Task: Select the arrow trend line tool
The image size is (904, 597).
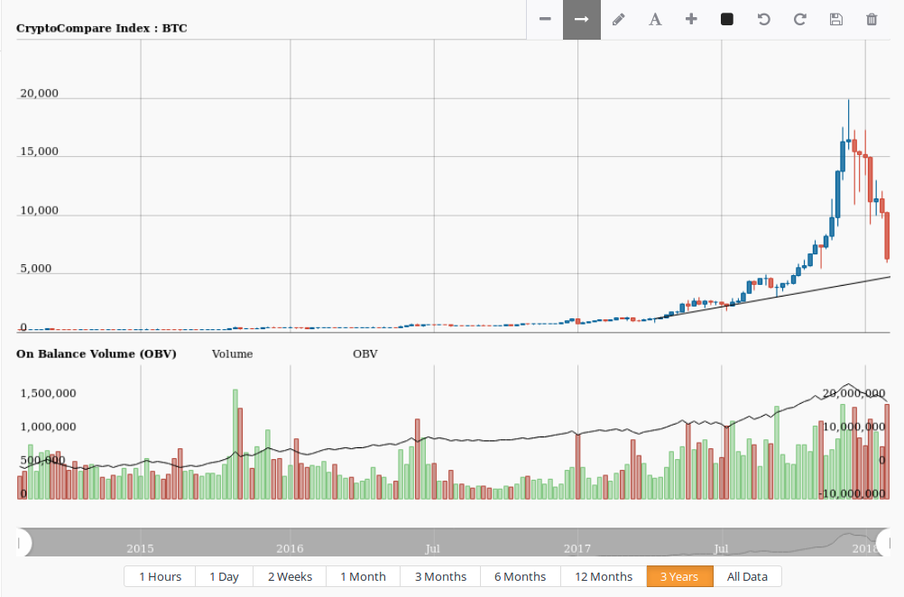Action: coord(582,19)
